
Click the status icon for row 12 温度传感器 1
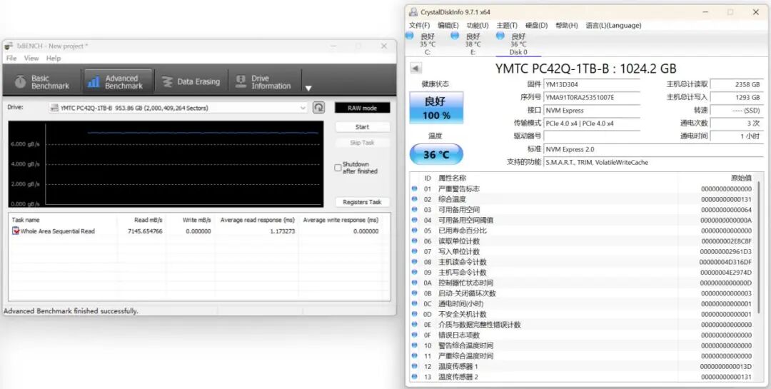point(414,366)
